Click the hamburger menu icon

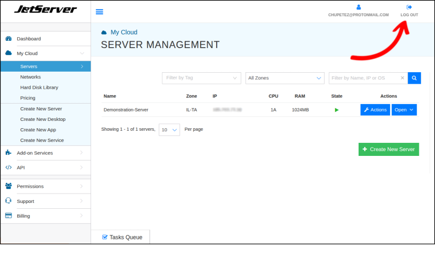(99, 12)
